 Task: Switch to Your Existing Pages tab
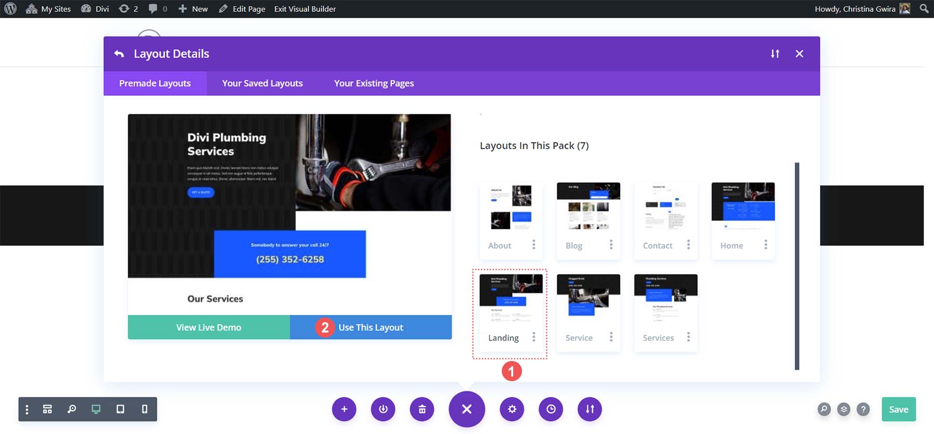click(x=374, y=83)
